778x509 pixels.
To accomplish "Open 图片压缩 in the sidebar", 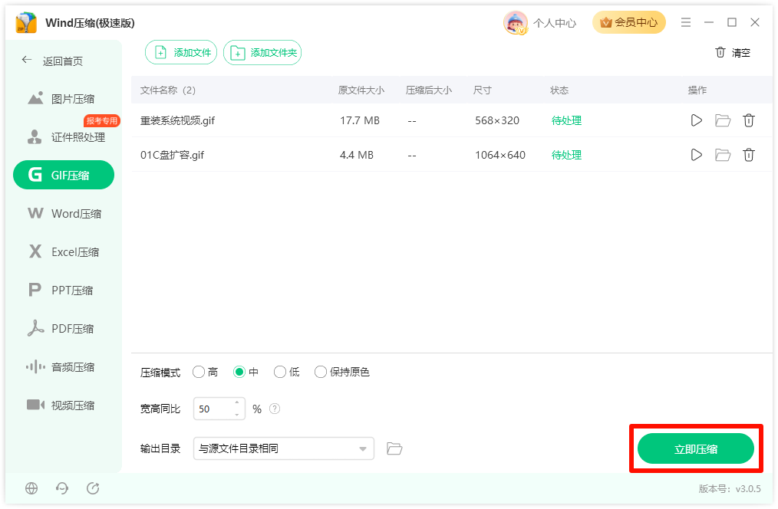I will pos(64,99).
